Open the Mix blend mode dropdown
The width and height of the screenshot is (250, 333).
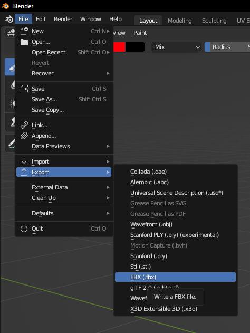[x=176, y=47]
